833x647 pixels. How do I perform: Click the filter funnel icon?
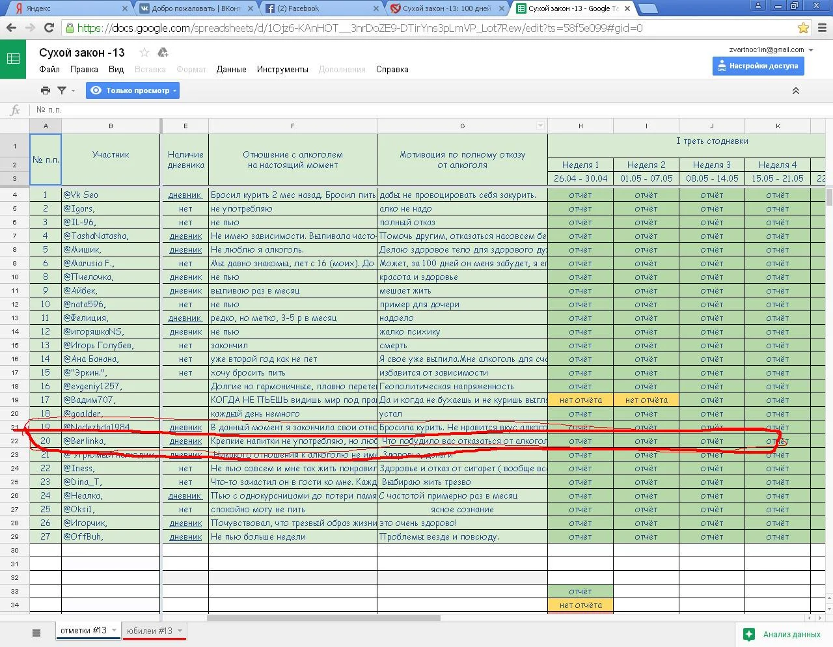click(62, 90)
